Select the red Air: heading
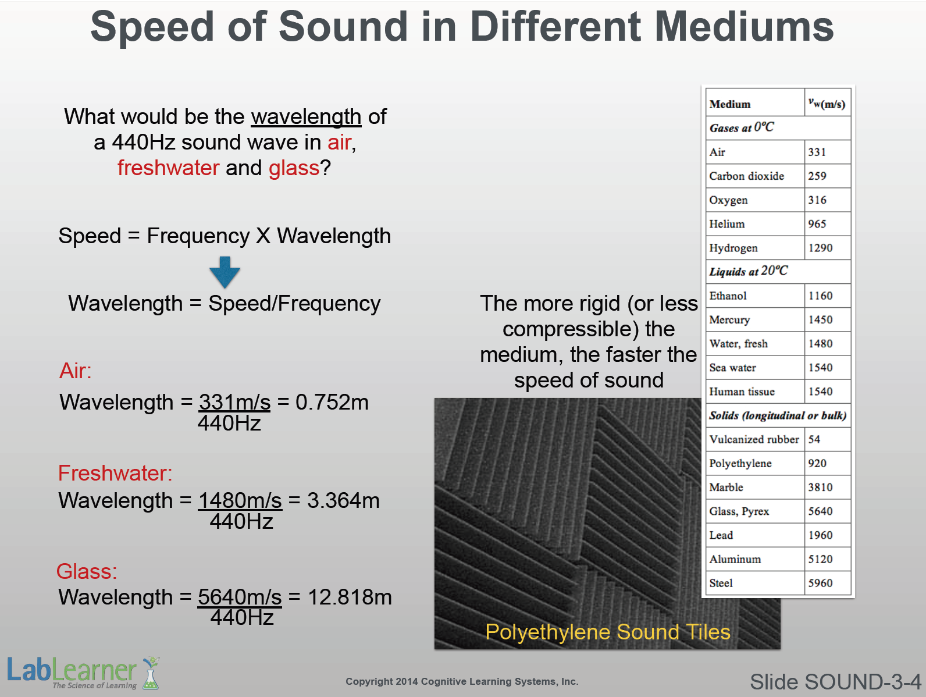This screenshot has height=697, width=926. [x=76, y=371]
